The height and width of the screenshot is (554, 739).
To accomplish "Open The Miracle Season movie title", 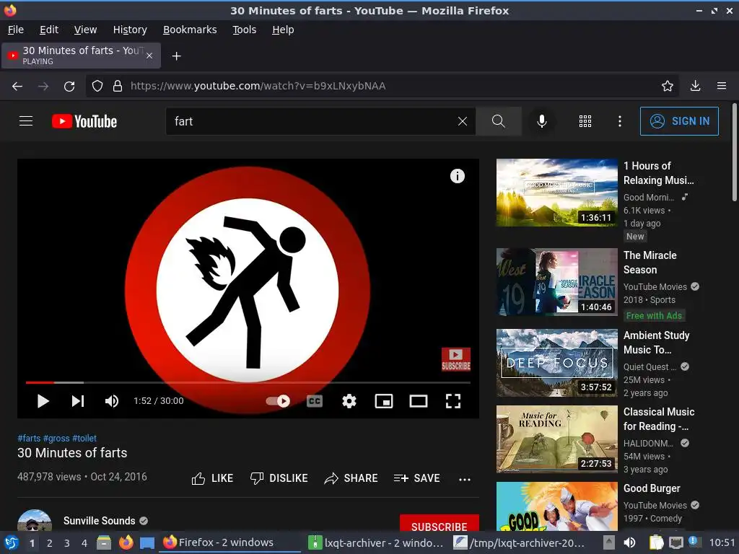I will [x=650, y=263].
